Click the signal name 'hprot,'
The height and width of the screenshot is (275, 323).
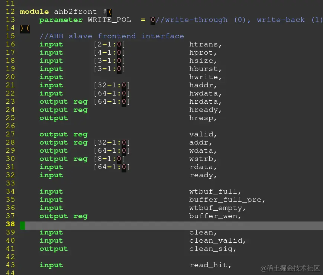pos(203,52)
